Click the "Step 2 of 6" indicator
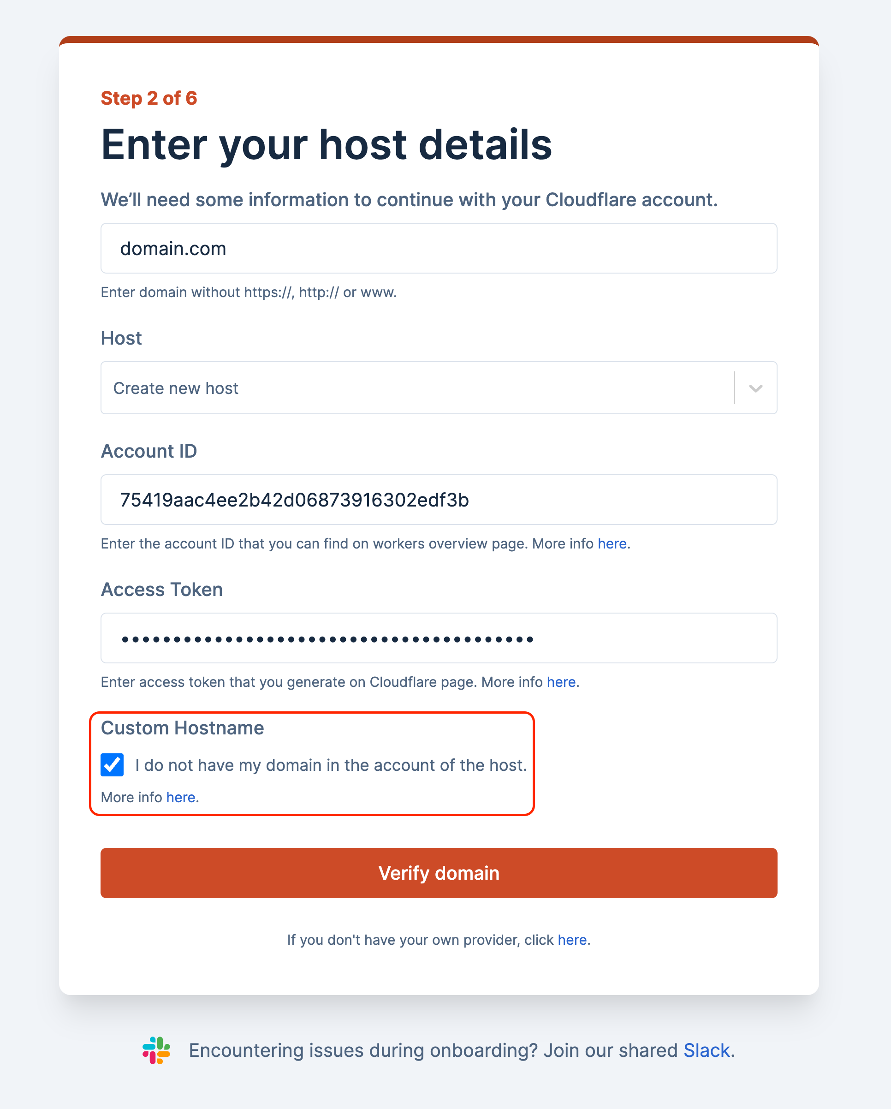Screen dimensions: 891x1109 tap(149, 98)
